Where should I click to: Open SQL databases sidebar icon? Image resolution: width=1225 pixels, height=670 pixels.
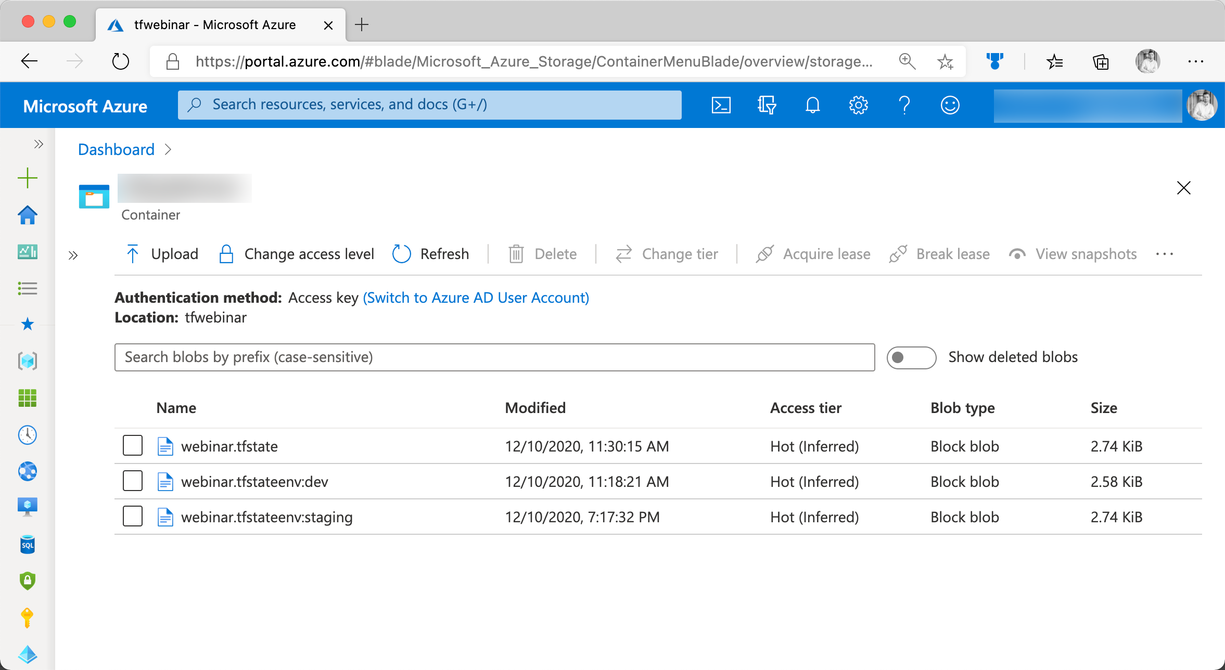point(28,545)
